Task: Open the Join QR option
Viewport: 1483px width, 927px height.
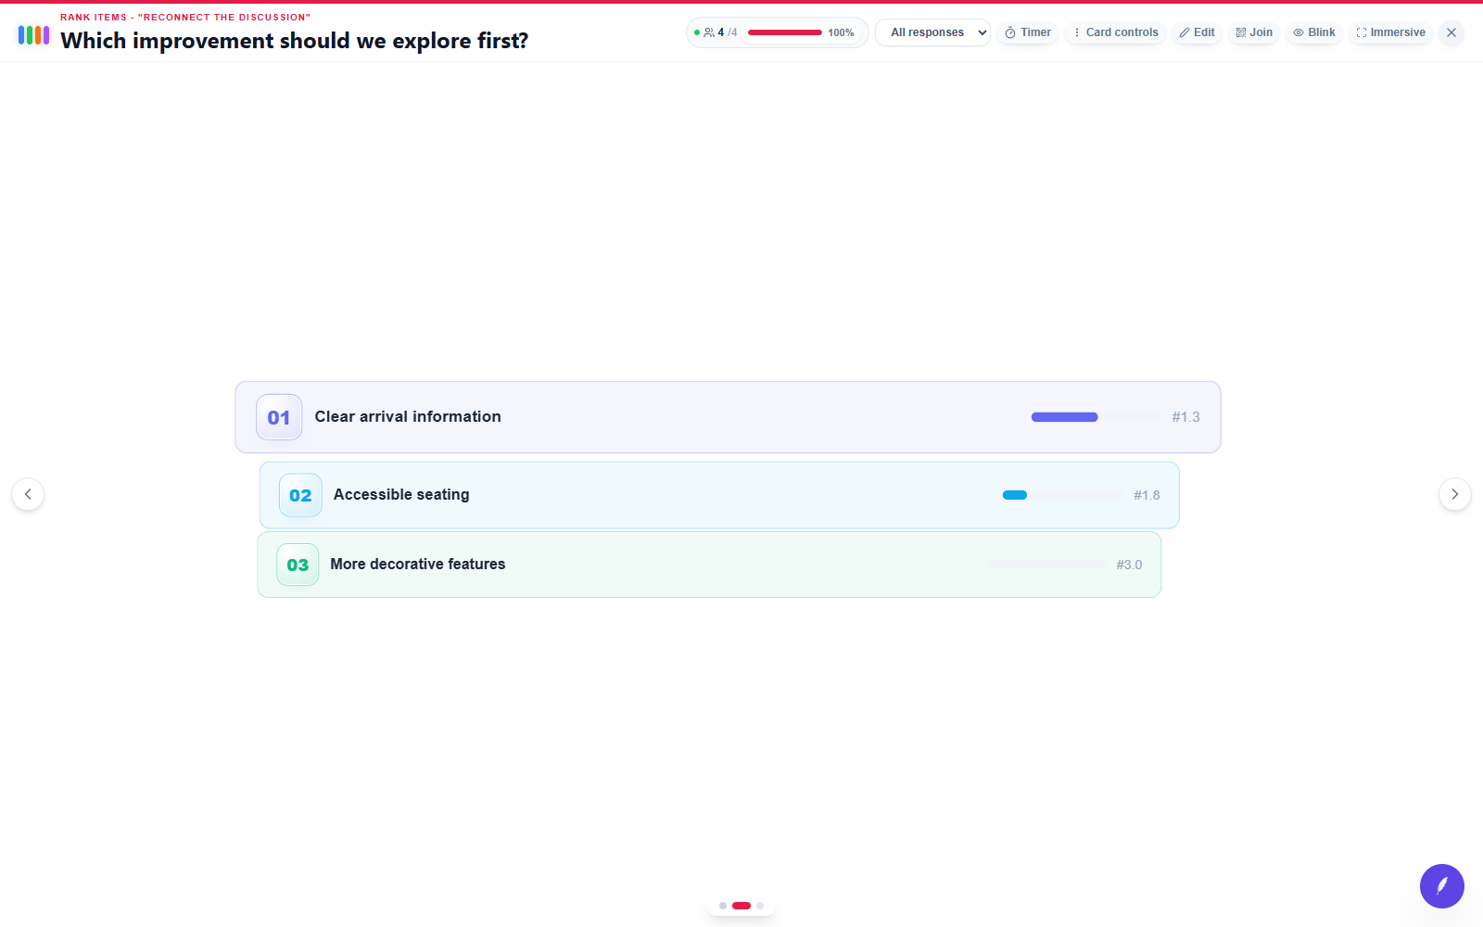Action: coord(1254,32)
